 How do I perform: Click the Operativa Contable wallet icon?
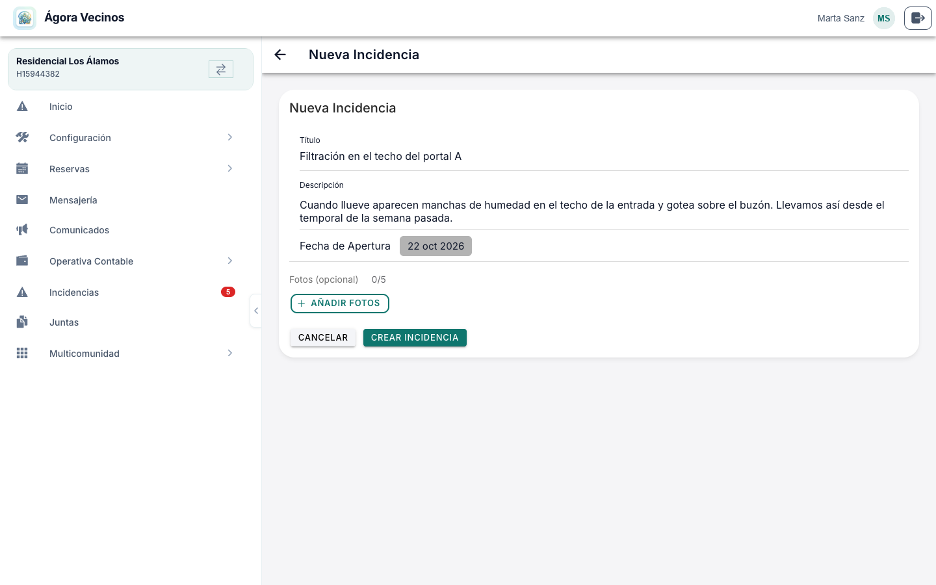[x=22, y=261]
